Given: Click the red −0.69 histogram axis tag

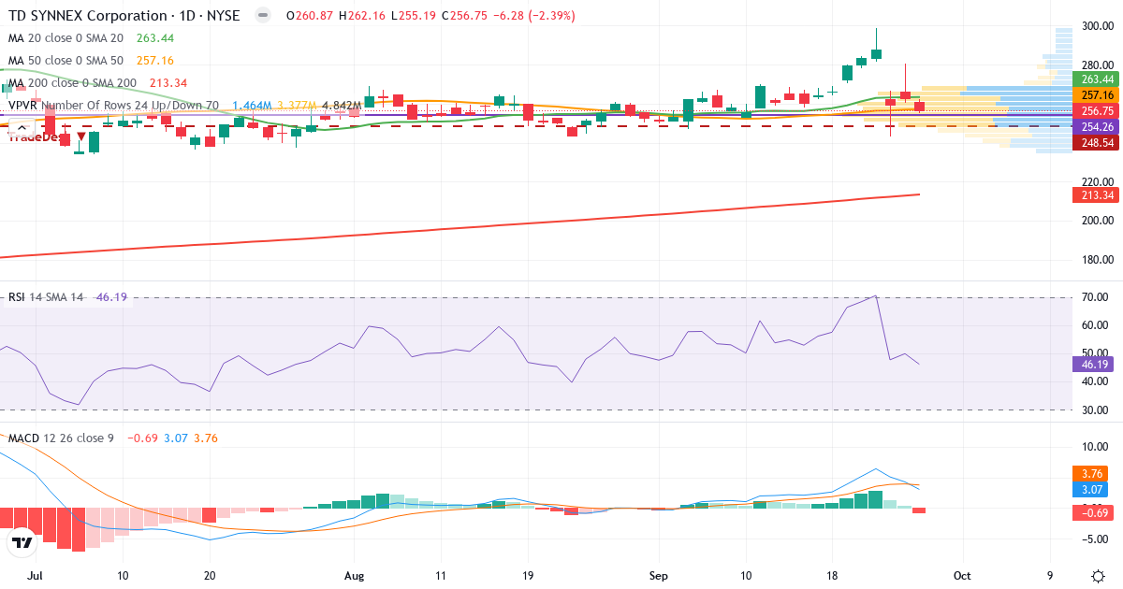Looking at the screenshot, I should (x=1094, y=512).
